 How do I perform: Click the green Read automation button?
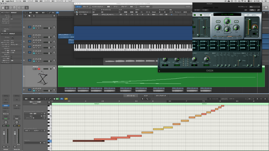6,118
